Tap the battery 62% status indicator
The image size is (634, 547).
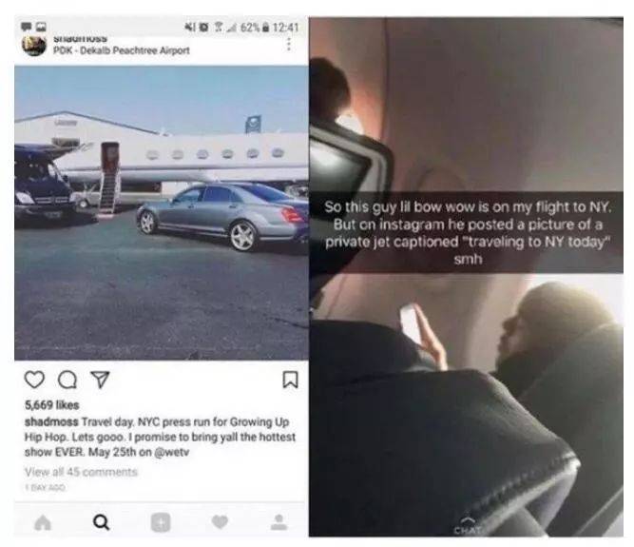[x=255, y=28]
